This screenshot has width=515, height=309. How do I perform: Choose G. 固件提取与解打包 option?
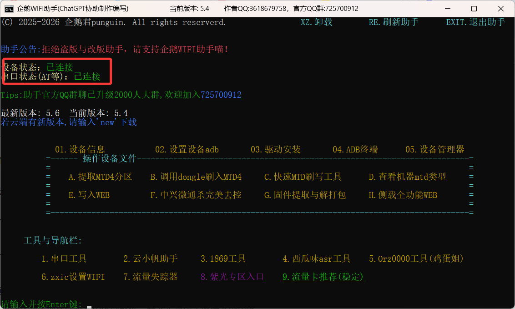pos(305,195)
